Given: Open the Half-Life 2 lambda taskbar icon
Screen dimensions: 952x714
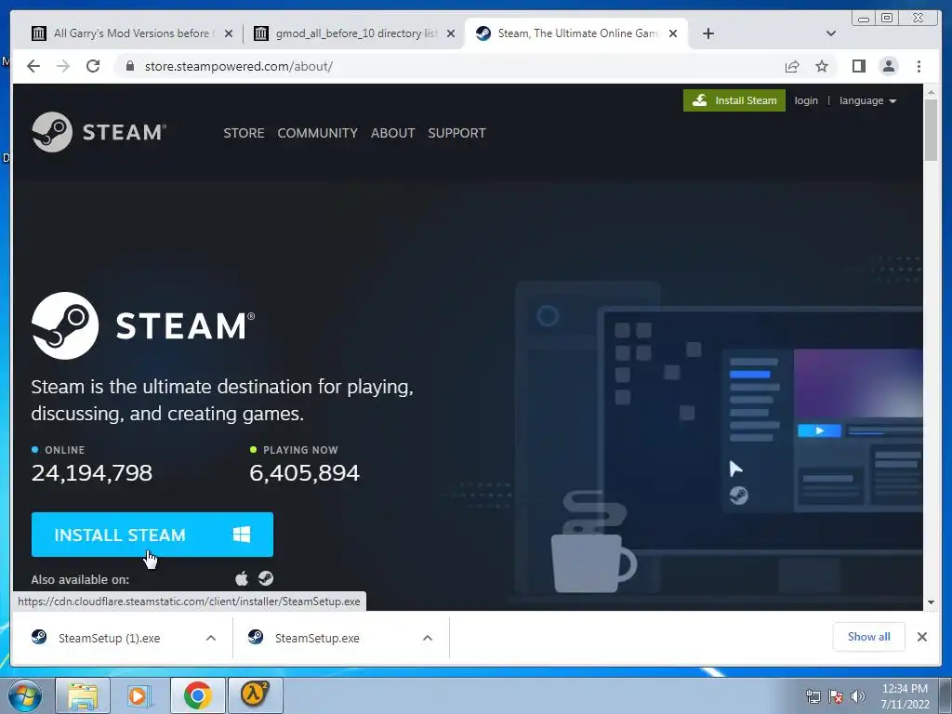Looking at the screenshot, I should (256, 695).
